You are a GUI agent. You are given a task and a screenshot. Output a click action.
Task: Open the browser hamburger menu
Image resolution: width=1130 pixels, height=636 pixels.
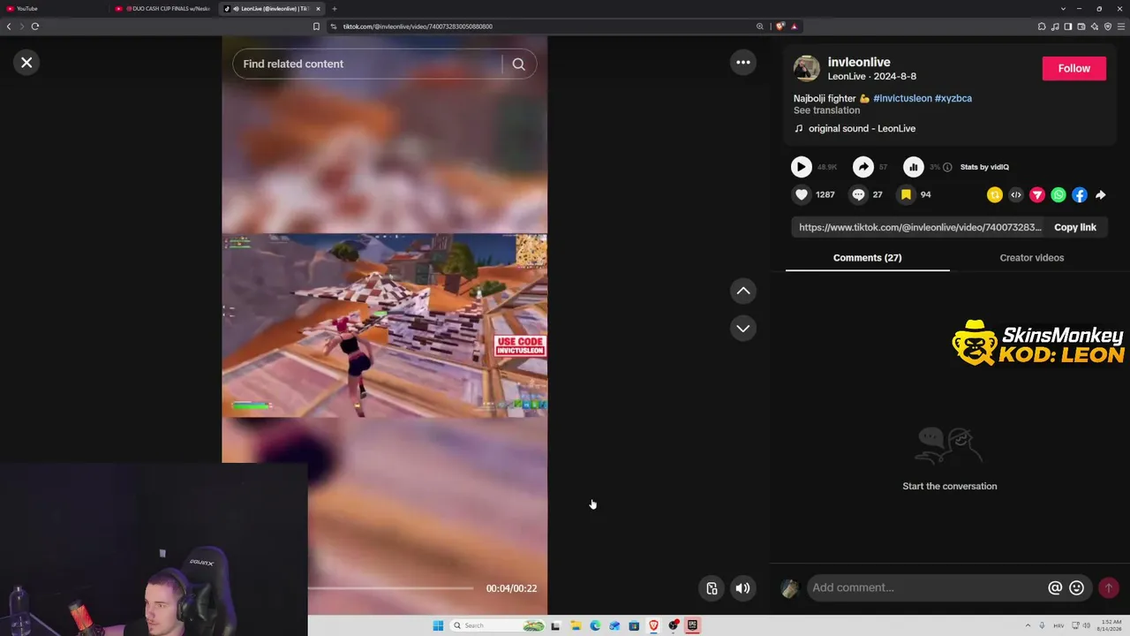(x=1121, y=26)
